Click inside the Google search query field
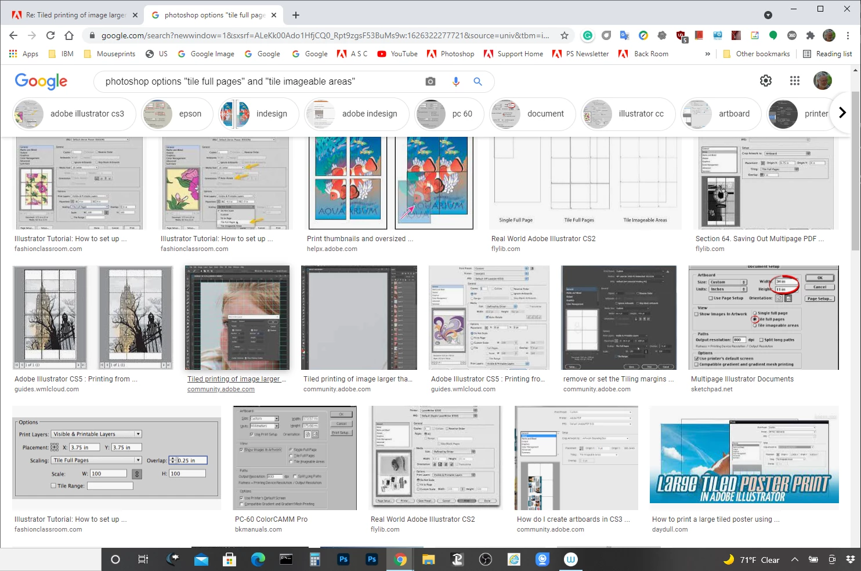 point(261,82)
